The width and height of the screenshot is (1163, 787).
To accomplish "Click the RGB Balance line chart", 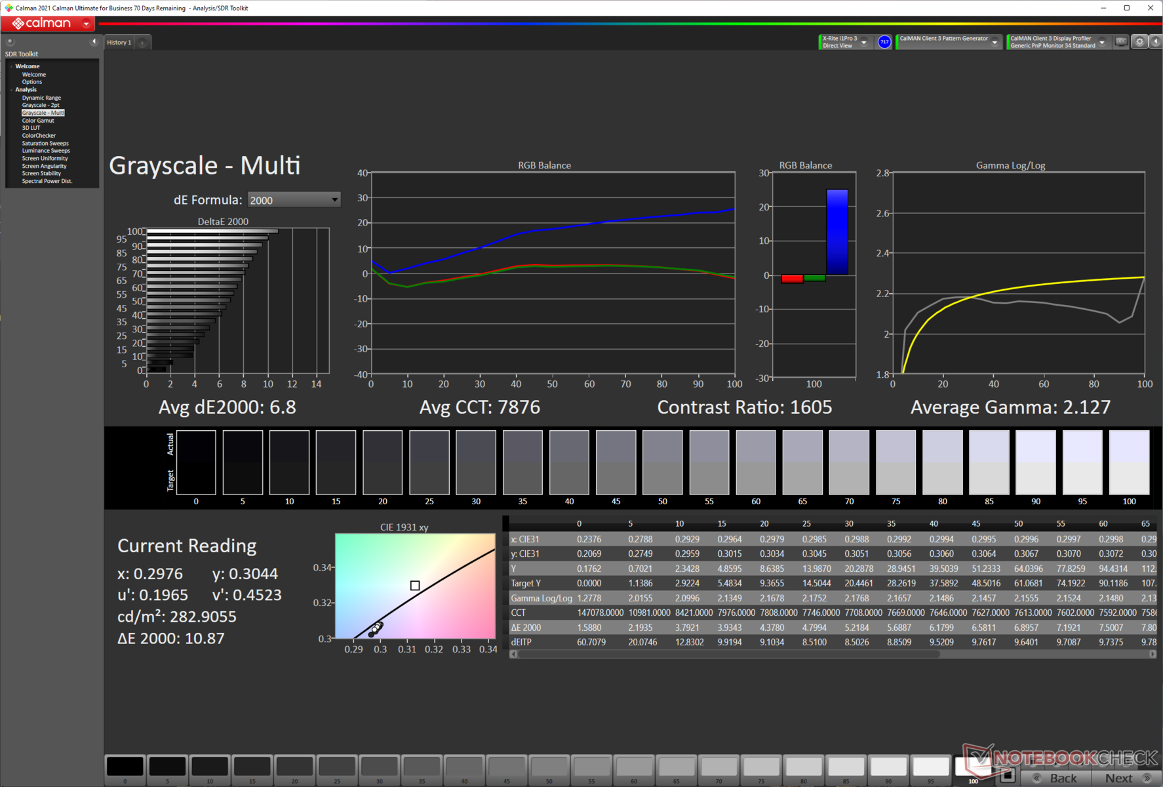I will [x=553, y=273].
